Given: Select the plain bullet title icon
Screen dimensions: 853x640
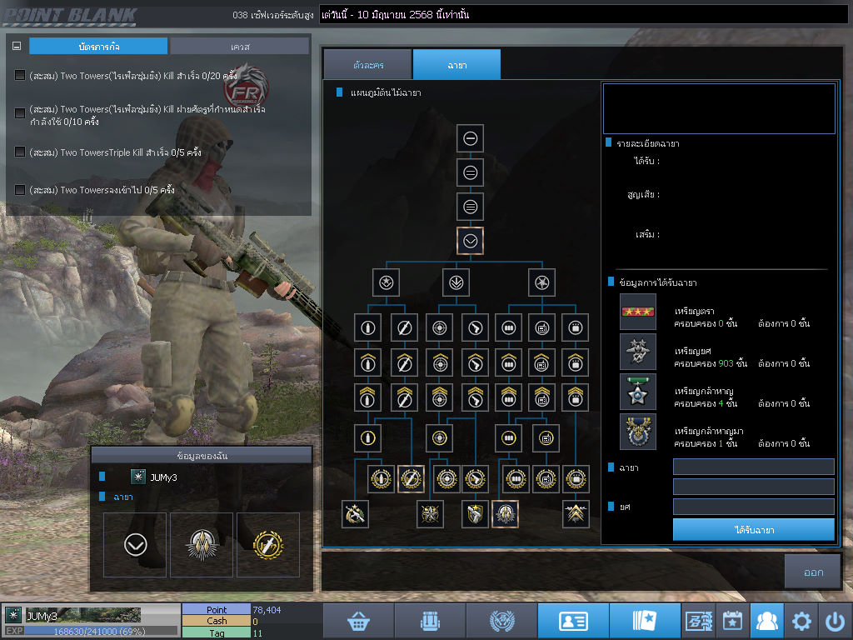Looking at the screenshot, I should [x=367, y=327].
